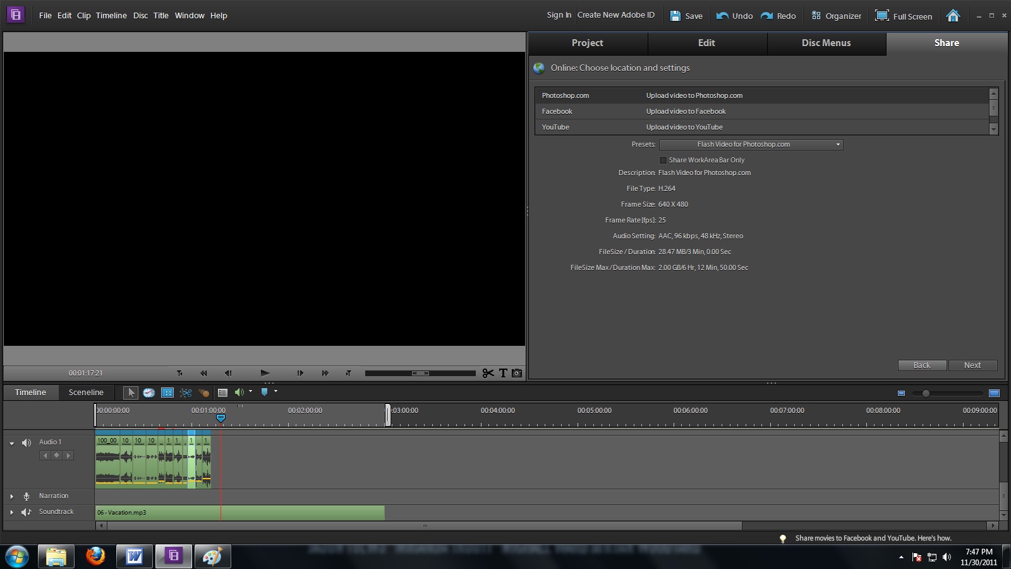Go to Audio 1 next keyframe
Viewport: 1011px width, 569px height.
pos(68,455)
